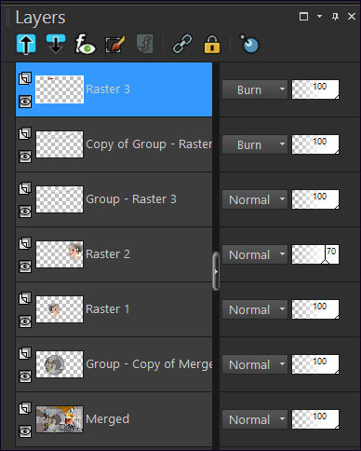Click Move Layer Down arrow icon

click(x=56, y=44)
